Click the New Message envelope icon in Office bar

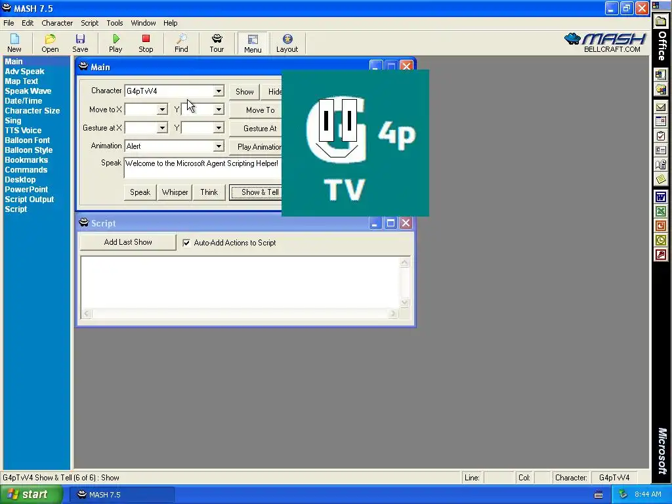tap(661, 107)
